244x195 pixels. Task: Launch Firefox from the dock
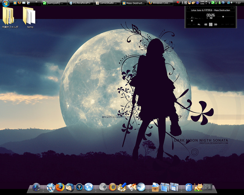(60, 187)
